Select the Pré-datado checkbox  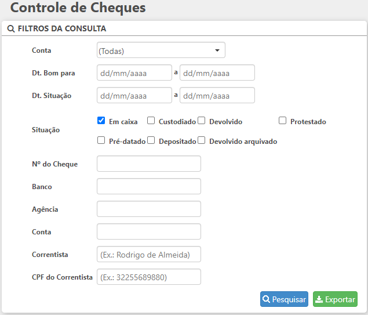pyautogui.click(x=101, y=140)
